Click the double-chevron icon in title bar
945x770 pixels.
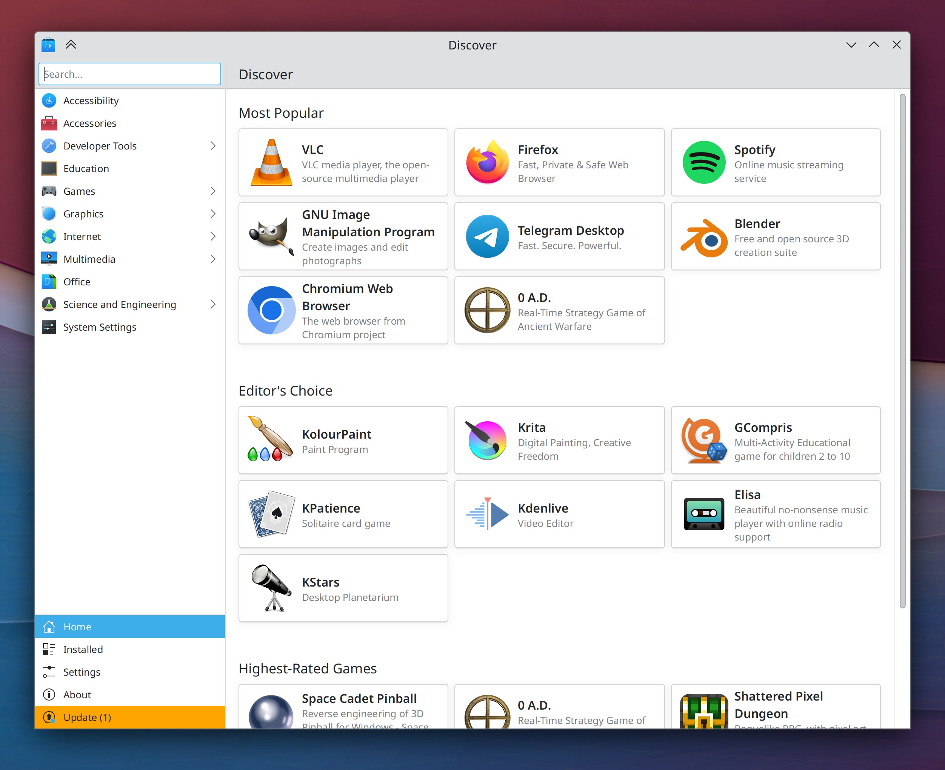[71, 45]
